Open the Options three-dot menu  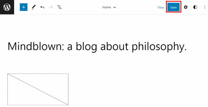click(205, 7)
